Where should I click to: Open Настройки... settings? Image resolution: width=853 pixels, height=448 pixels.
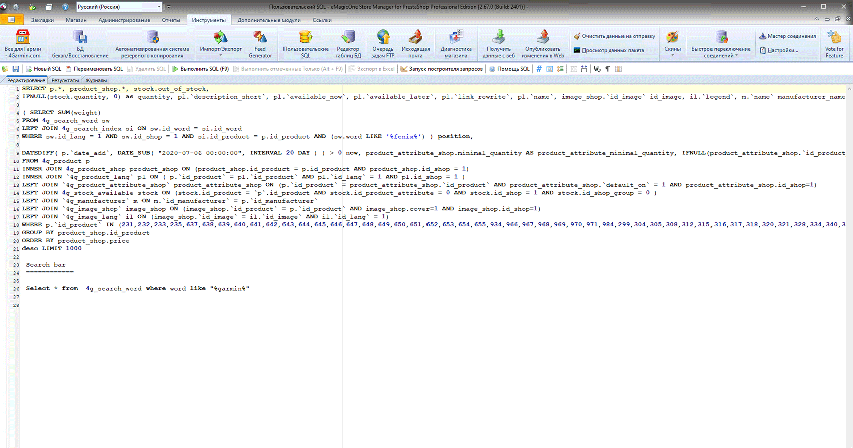point(778,50)
